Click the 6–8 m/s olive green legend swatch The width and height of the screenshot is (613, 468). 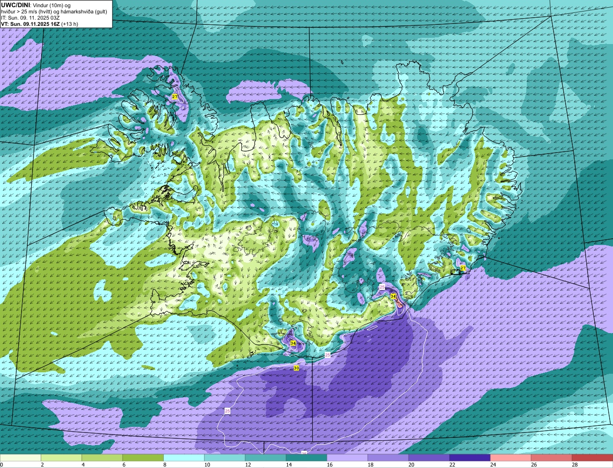coord(143,458)
